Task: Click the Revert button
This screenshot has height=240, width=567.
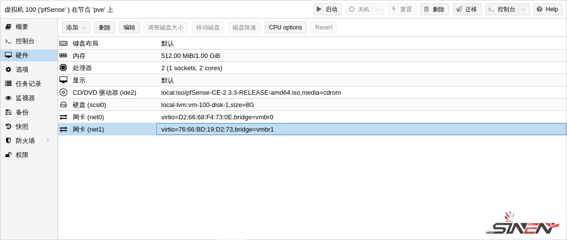Action: [324, 27]
